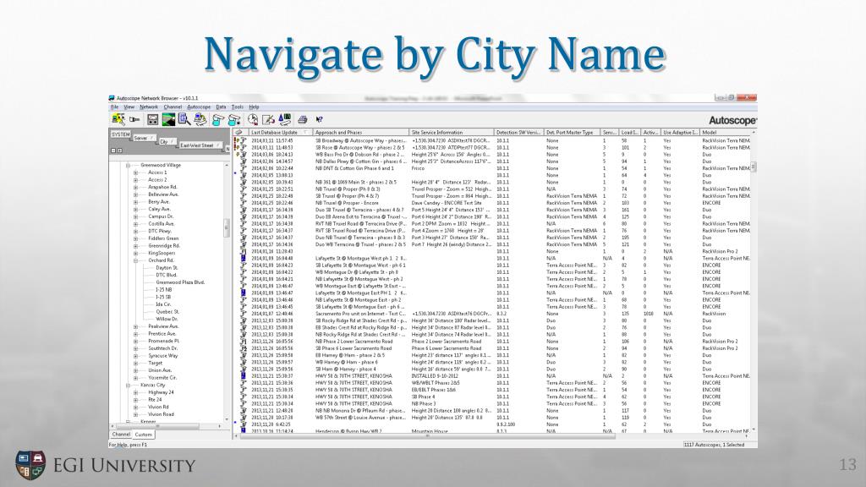Sort by Model column header

pyautogui.click(x=725, y=133)
